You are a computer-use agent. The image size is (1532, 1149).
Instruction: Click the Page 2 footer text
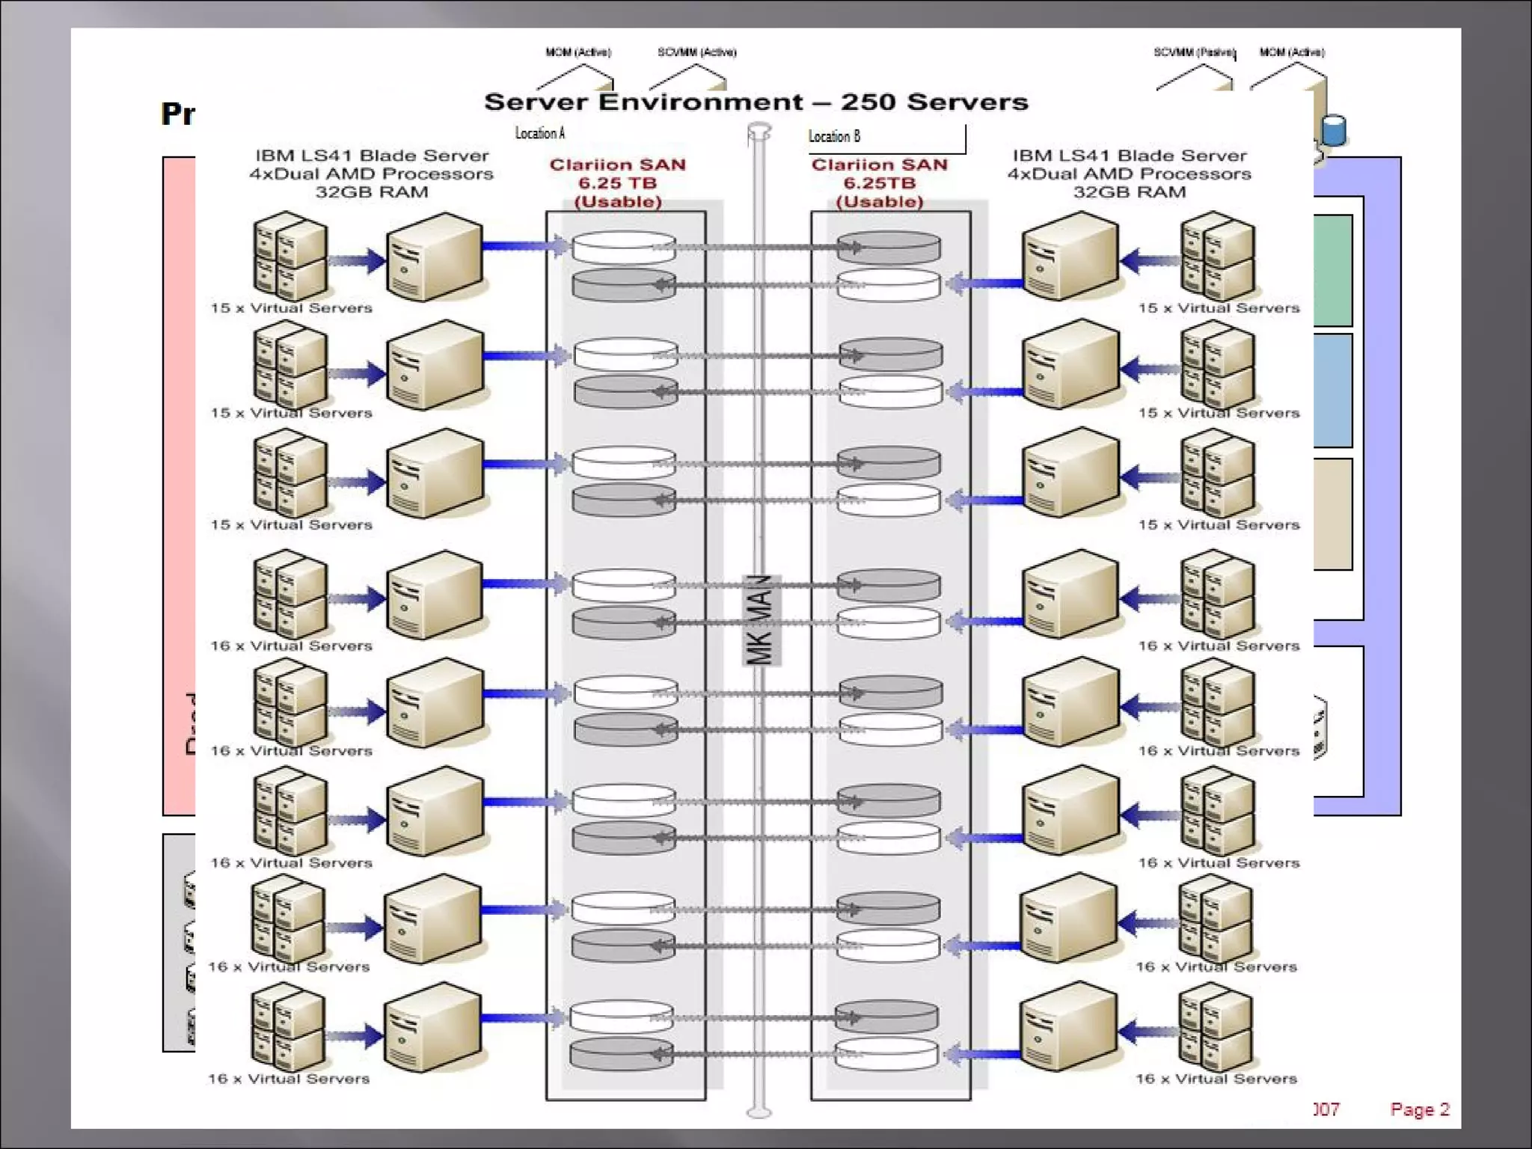(1419, 1109)
